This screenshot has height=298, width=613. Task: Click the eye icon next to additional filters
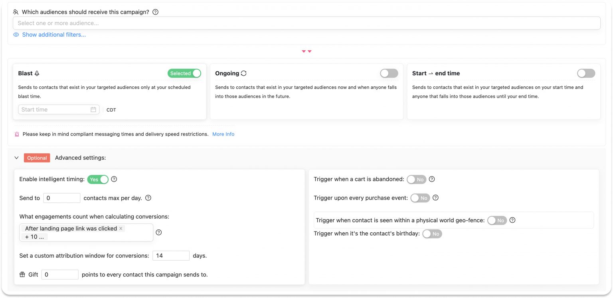16,35
